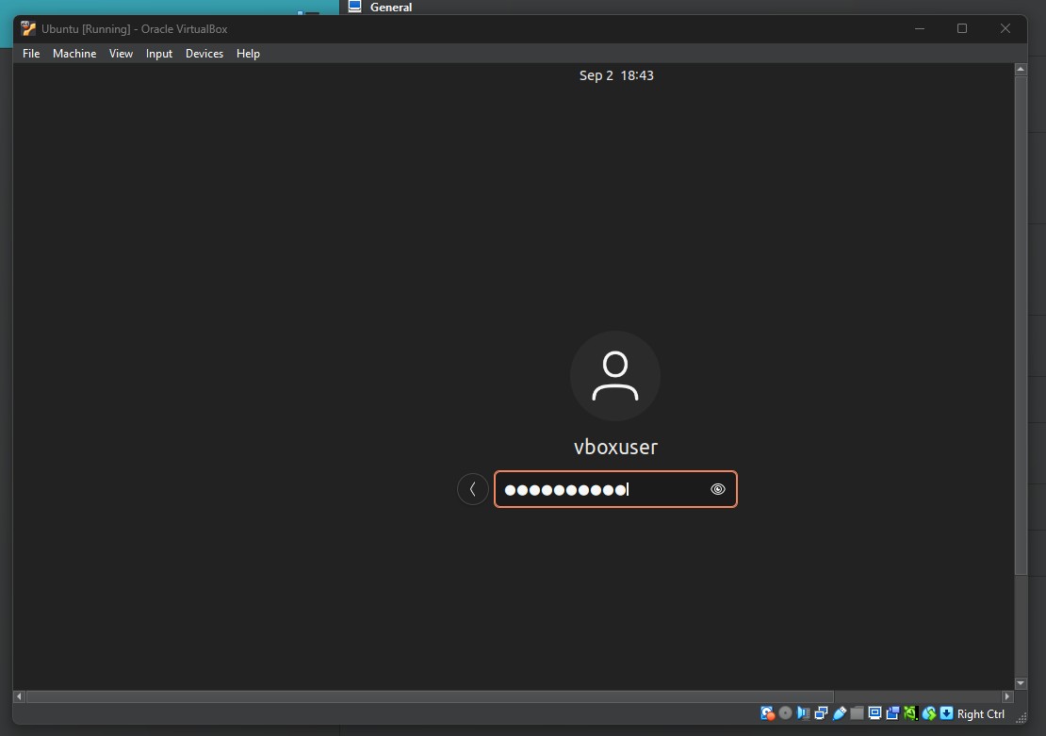
Task: Open the Devices menu
Action: click(x=204, y=54)
